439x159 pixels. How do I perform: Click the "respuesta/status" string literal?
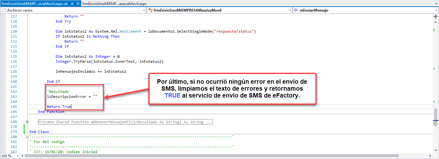(235, 31)
